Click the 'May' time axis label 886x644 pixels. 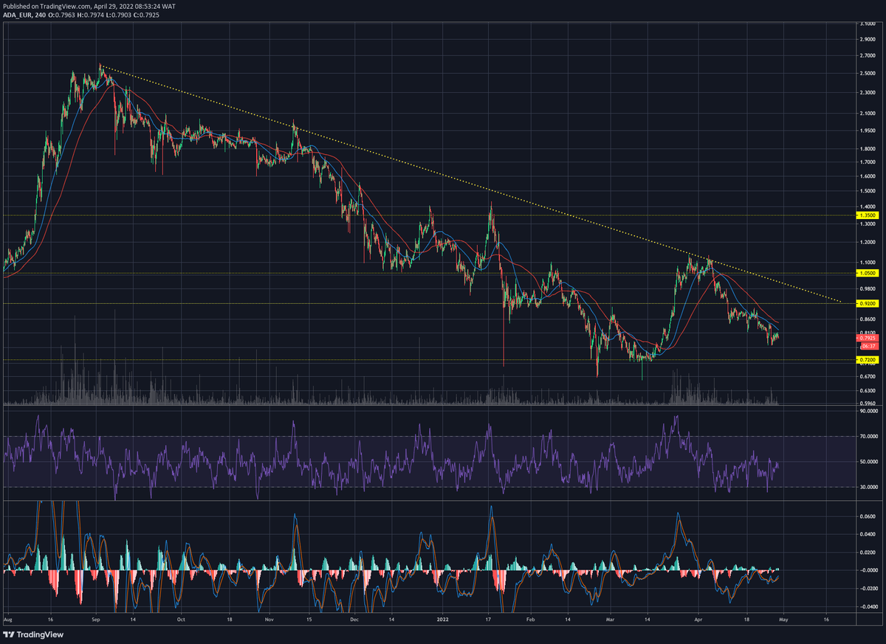tap(784, 621)
